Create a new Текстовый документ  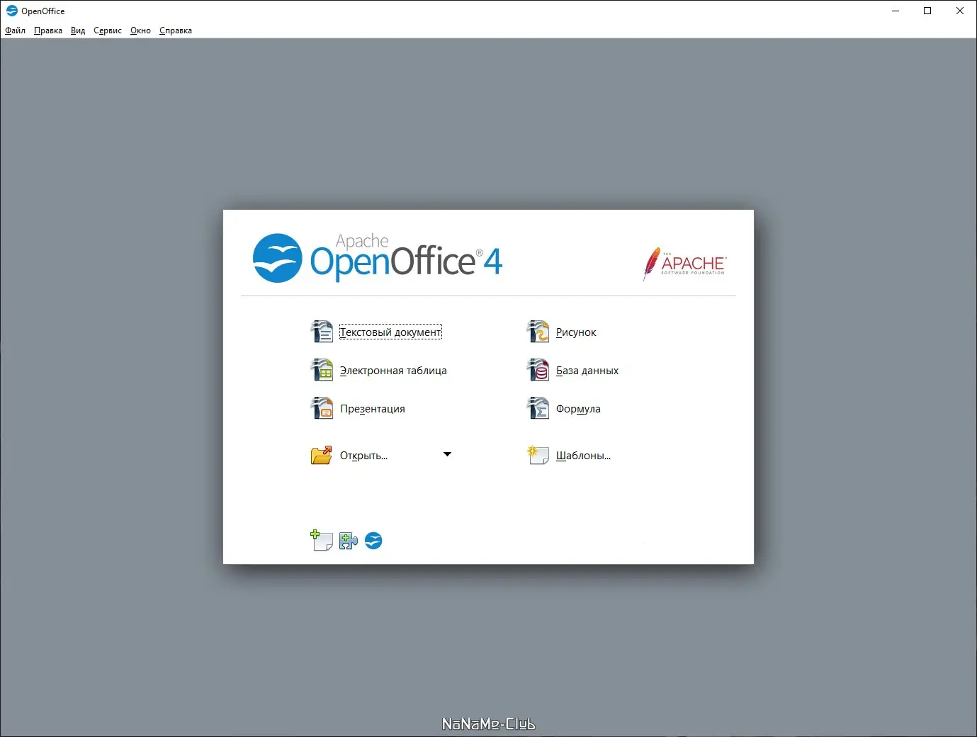click(390, 332)
